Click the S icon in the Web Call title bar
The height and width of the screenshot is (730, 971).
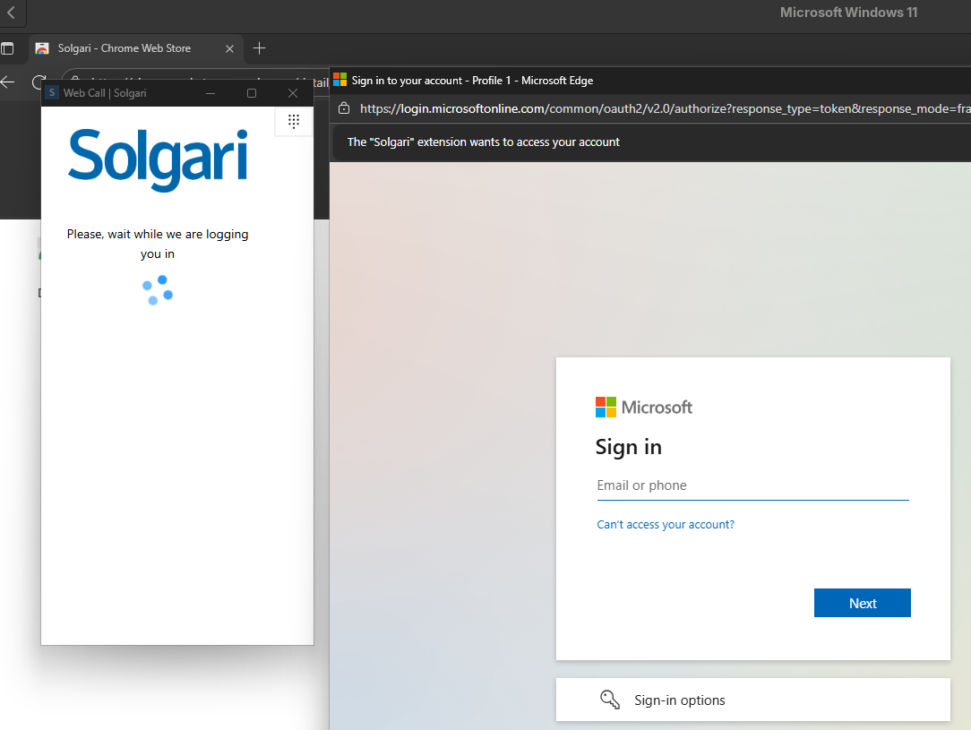coord(52,93)
